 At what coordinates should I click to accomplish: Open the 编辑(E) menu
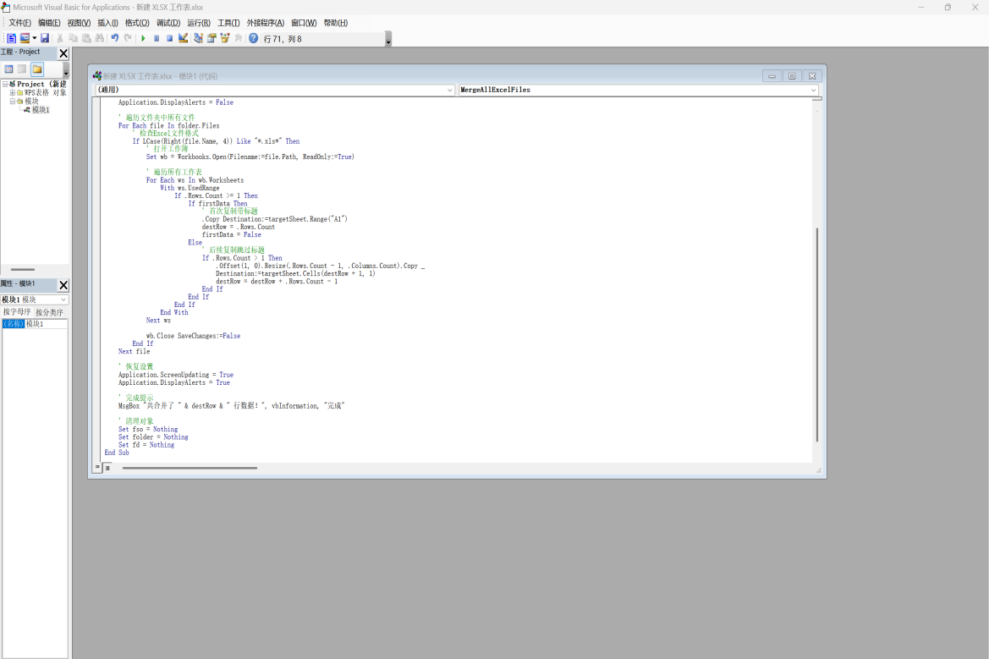coord(49,23)
